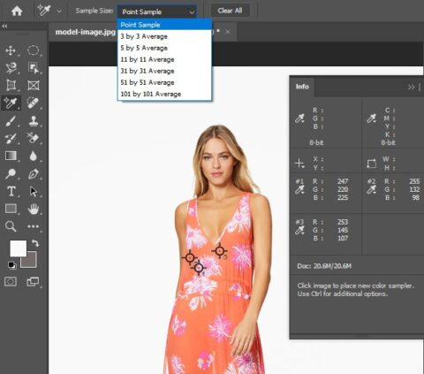Select the Hand tool
Image resolution: width=424 pixels, height=374 pixels.
pos(34,209)
